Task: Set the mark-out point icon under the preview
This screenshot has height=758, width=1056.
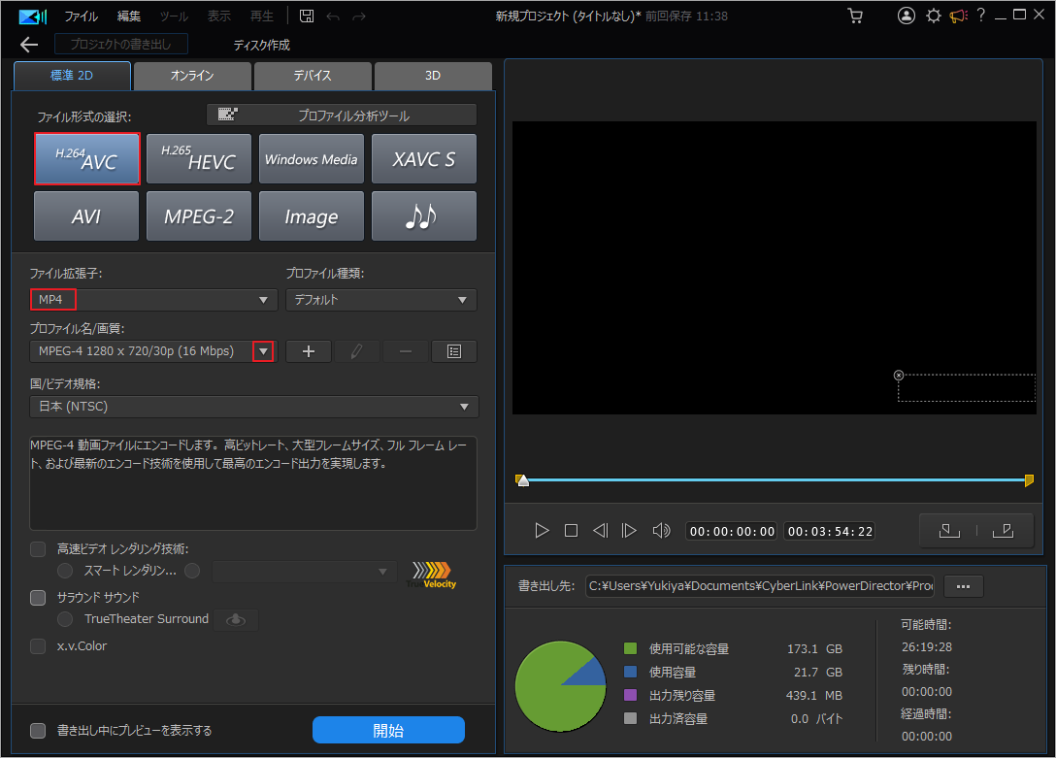Action: pos(1004,530)
